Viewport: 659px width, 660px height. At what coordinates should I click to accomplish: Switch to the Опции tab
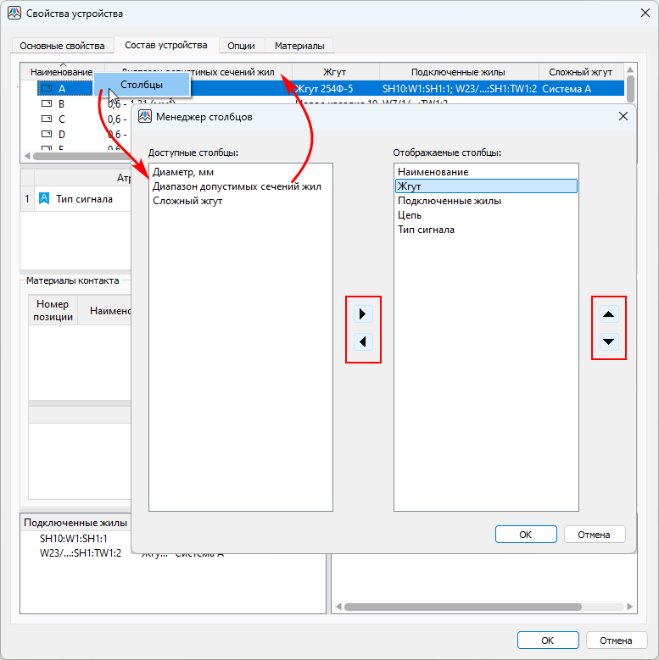241,46
